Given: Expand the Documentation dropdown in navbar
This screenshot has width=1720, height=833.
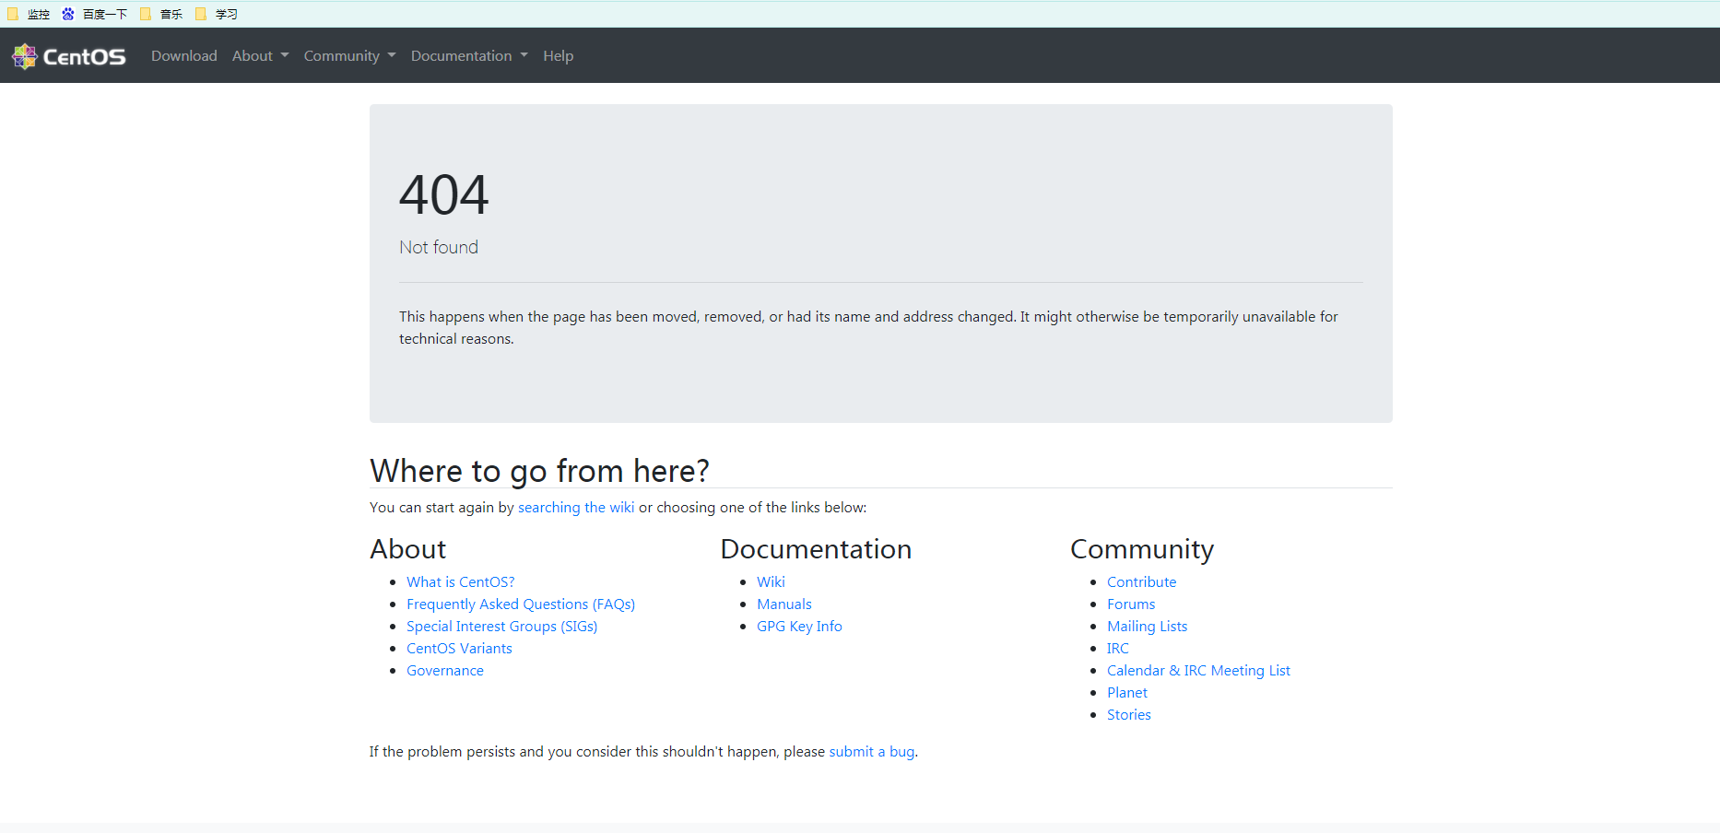Looking at the screenshot, I should click(x=469, y=56).
